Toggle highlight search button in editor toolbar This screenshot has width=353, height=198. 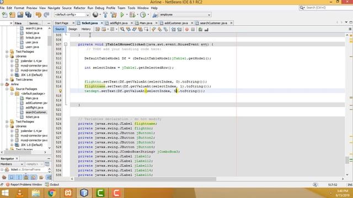pyautogui.click(x=140, y=29)
